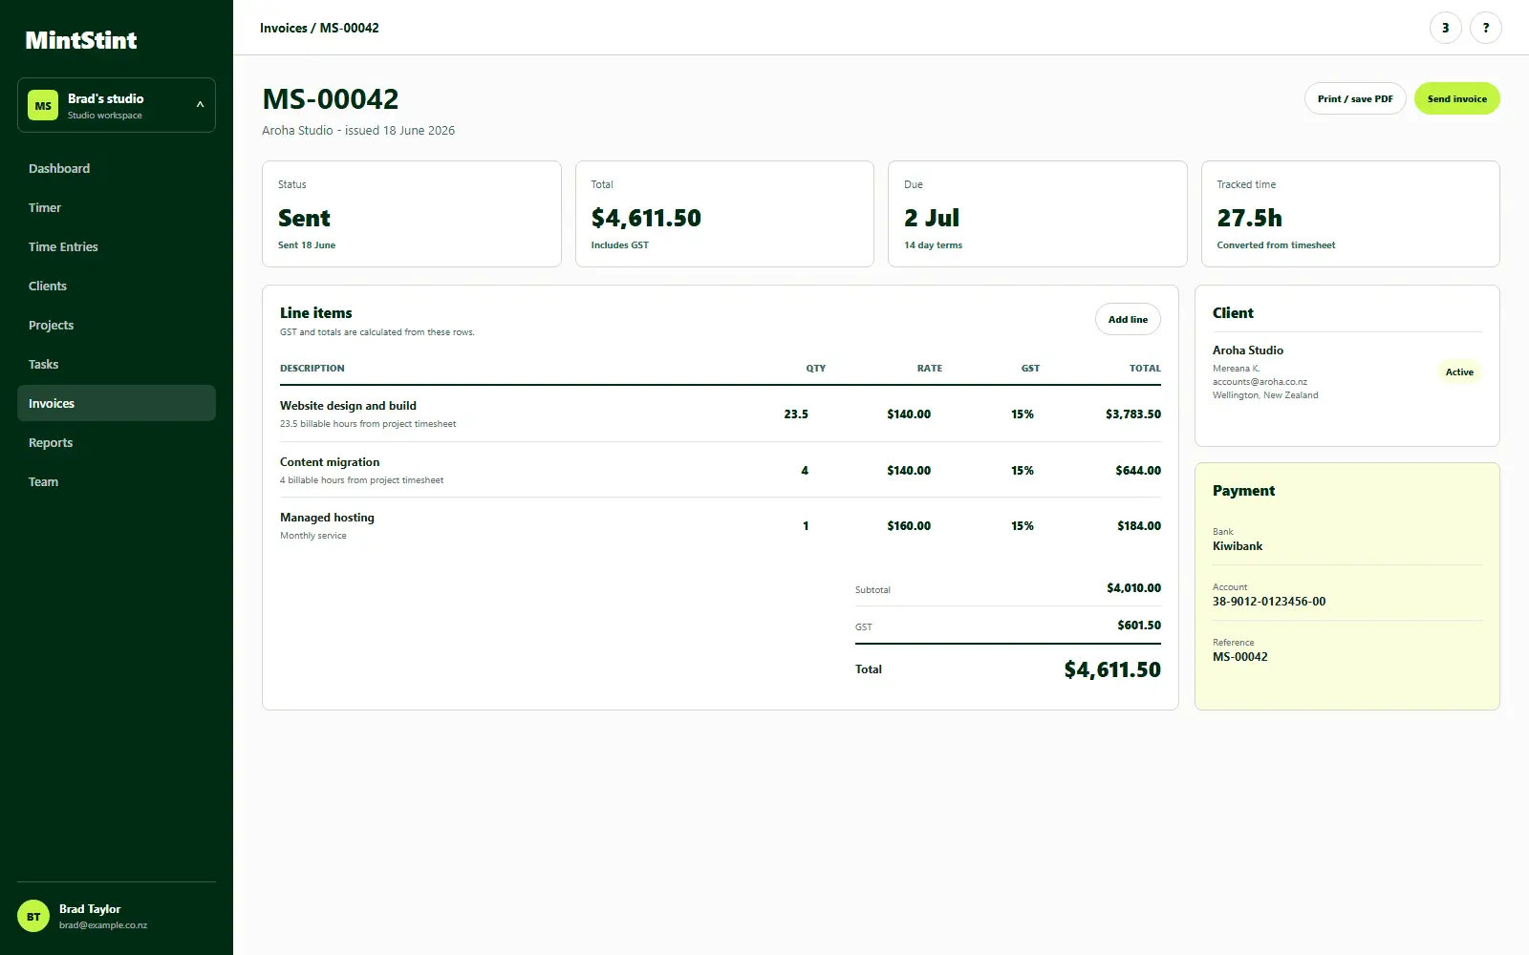Add a new line item
Viewport: 1529px width, 955px height.
coord(1128,319)
